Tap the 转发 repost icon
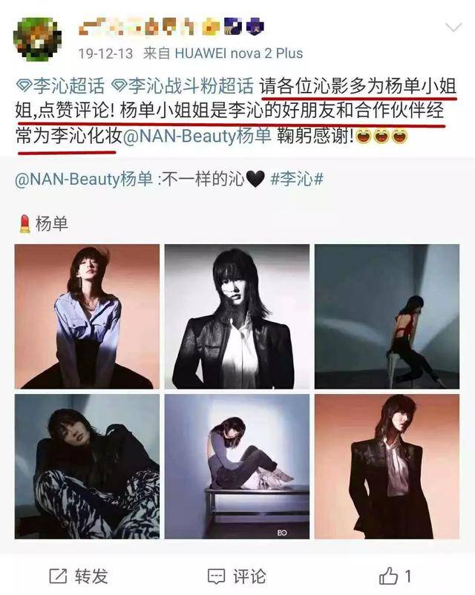This screenshot has height=595, width=475. click(58, 576)
